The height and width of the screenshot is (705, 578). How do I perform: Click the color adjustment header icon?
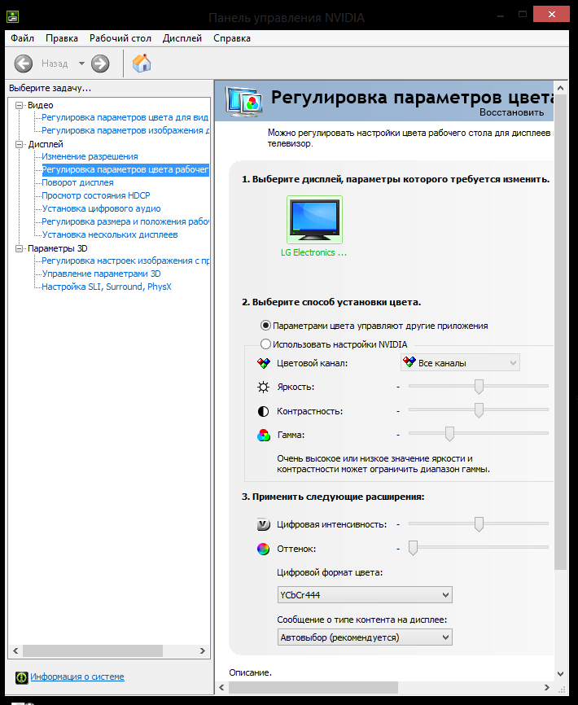pyautogui.click(x=244, y=102)
